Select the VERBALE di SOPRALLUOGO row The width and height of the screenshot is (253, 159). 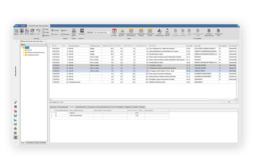(144, 82)
